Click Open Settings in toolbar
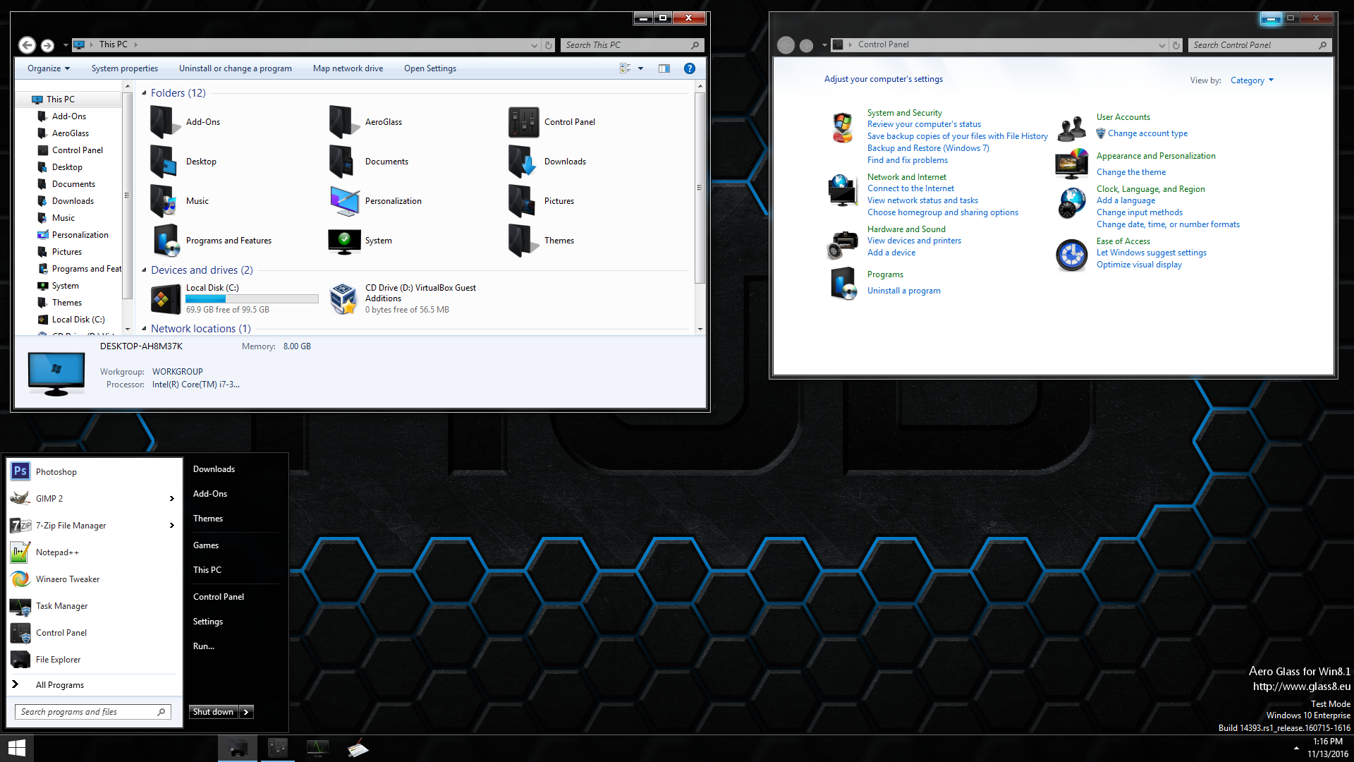Viewport: 1354px width, 762px height. (x=430, y=68)
